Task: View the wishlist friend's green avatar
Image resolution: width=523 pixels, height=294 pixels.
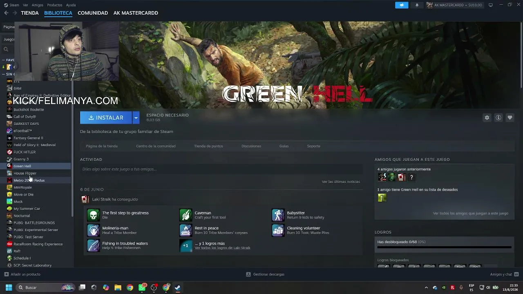Action: [382, 198]
